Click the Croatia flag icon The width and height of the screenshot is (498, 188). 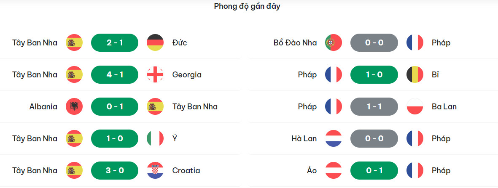[x=155, y=170]
